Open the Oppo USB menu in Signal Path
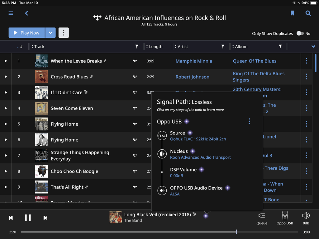The height and width of the screenshot is (239, 319). [x=249, y=121]
